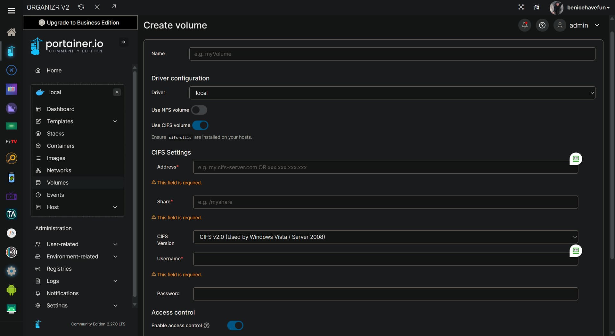Expand the Templates submenu

pos(115,122)
